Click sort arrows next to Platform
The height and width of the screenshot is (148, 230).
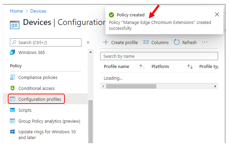[x=190, y=67]
